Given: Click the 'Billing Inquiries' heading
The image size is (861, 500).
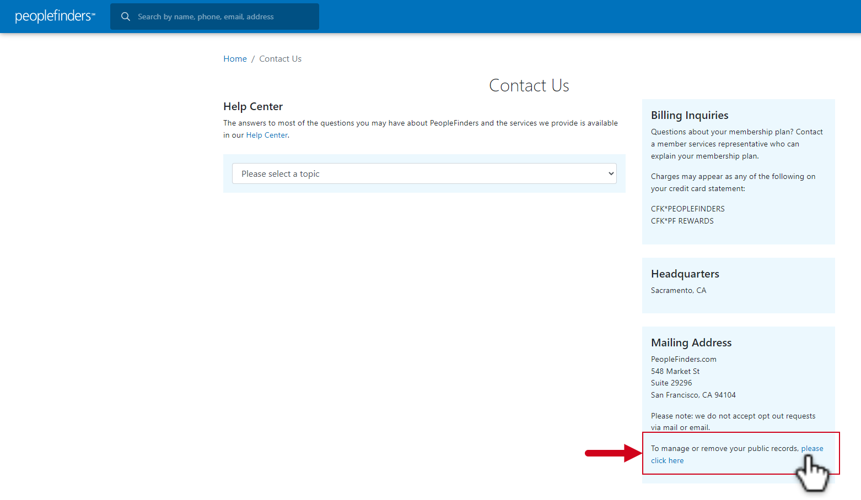Looking at the screenshot, I should 690,115.
